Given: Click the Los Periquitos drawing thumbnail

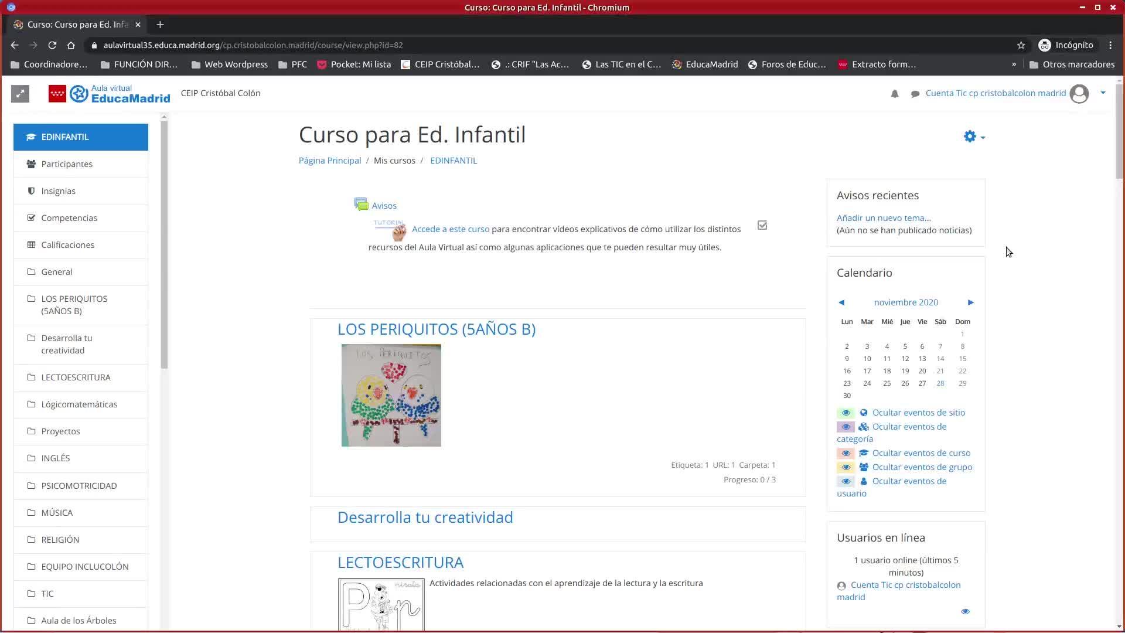Looking at the screenshot, I should tap(391, 395).
